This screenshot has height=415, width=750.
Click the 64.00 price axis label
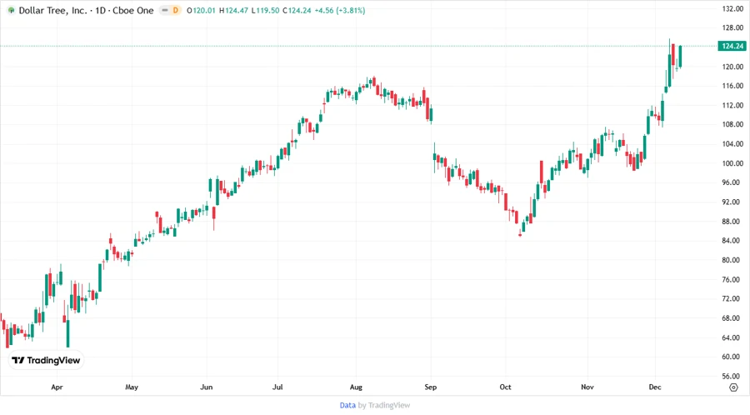(732, 337)
